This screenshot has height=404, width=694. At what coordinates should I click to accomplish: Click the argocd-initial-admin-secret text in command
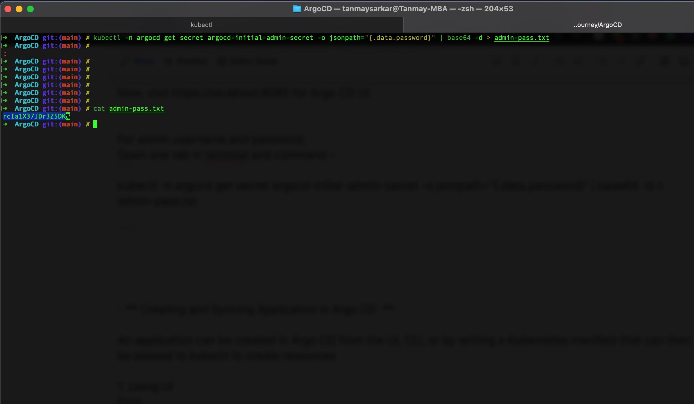click(260, 38)
